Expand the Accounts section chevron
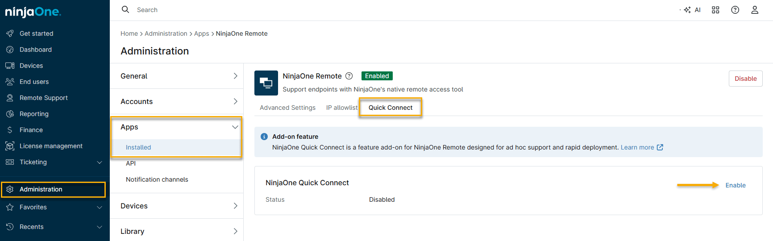This screenshot has width=773, height=241. coord(235,101)
